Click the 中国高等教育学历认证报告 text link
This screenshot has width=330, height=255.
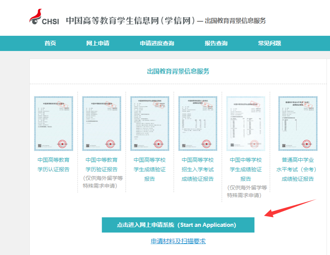53,164
